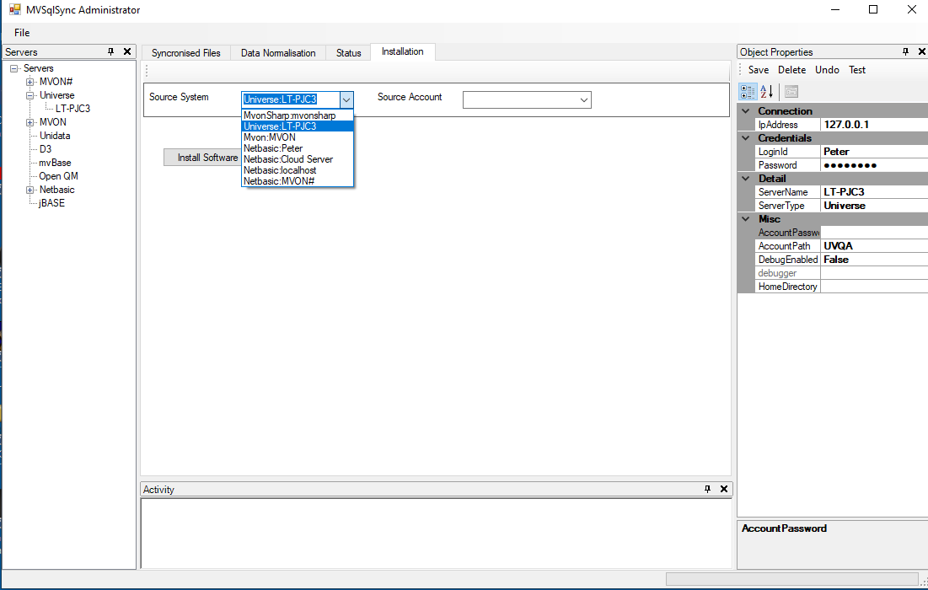Expand the Netbasic tree node
Viewport: 928px width, 590px height.
[x=30, y=190]
